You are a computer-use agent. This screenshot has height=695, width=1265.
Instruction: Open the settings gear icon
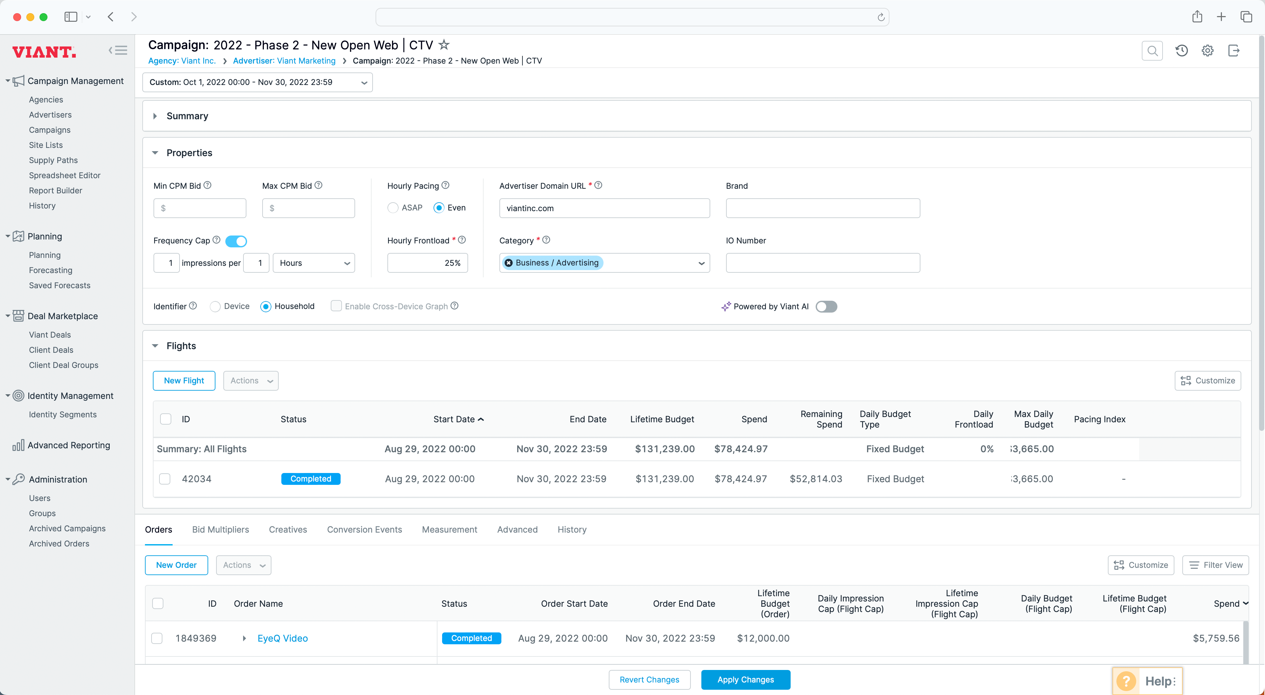[1208, 51]
